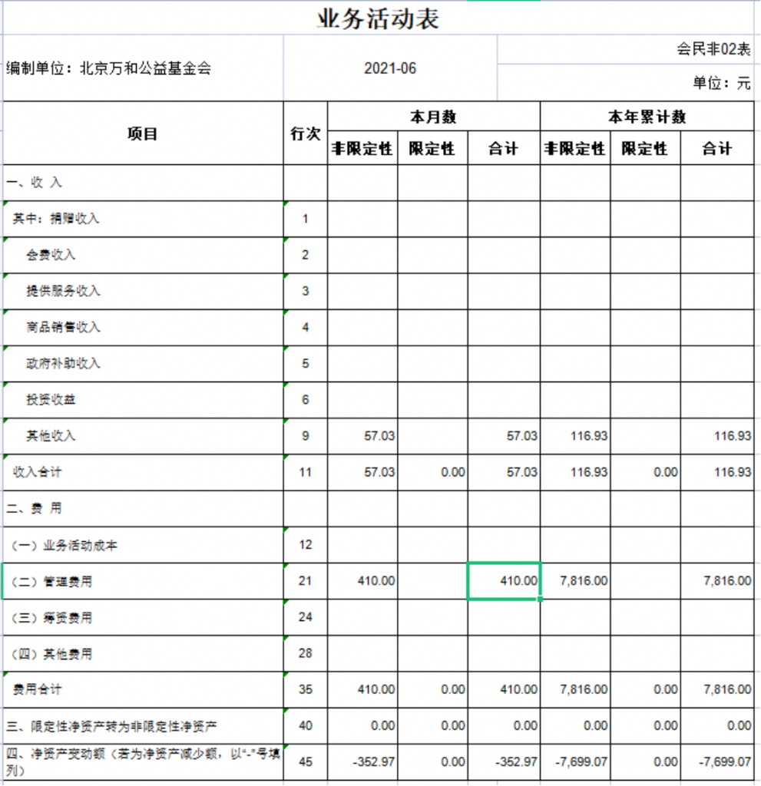Select the 行次 header cell
Viewport: 761px width, 786px height.
(x=305, y=134)
